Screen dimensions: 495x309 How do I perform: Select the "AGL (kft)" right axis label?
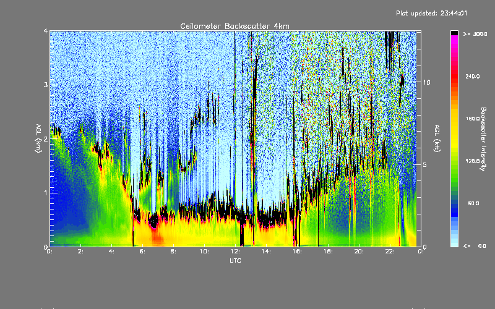click(x=437, y=138)
